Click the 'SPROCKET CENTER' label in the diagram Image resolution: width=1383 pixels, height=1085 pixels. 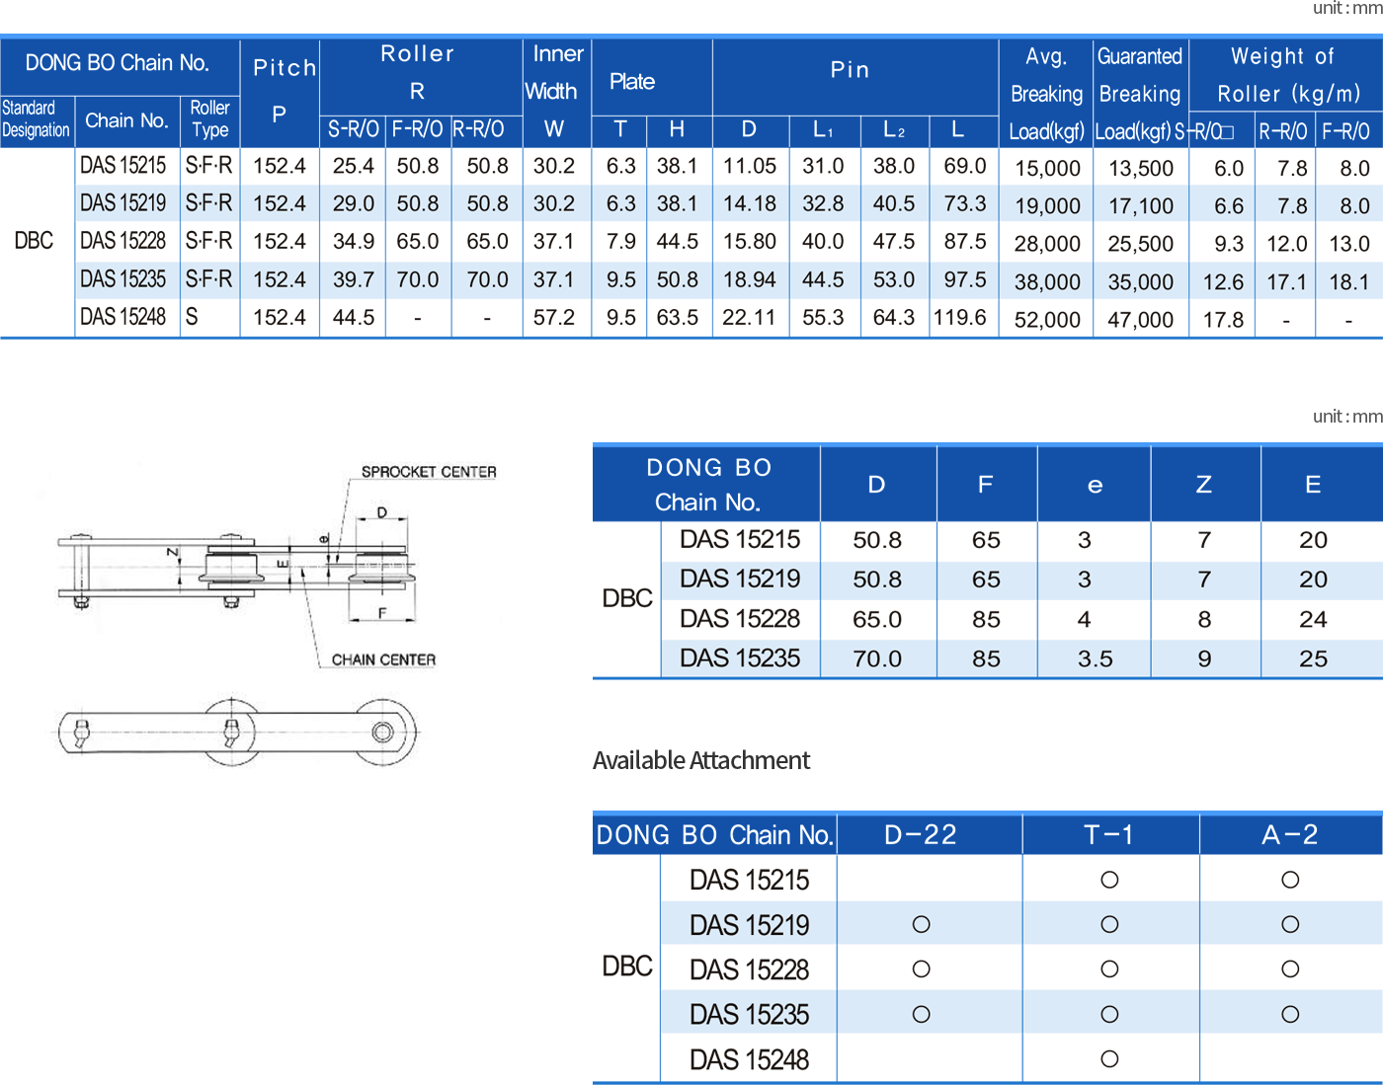click(429, 472)
